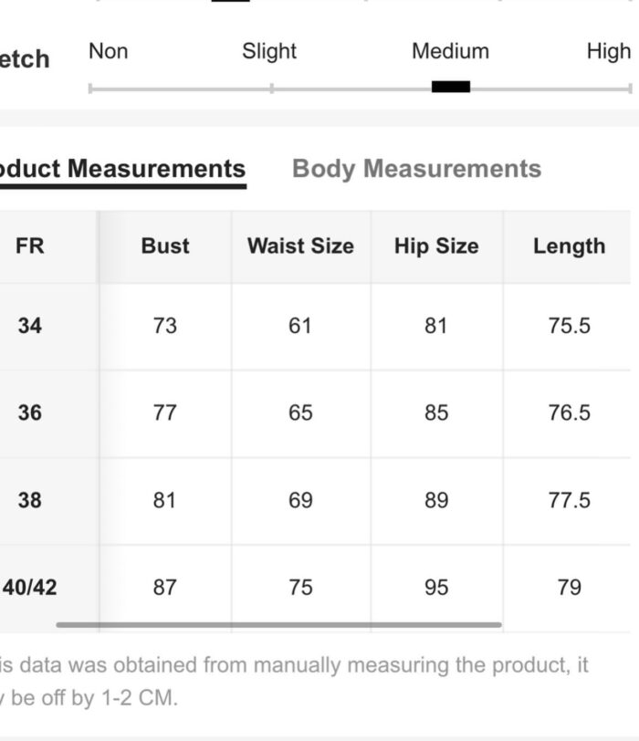Click the Medium stretch label
The height and width of the screenshot is (741, 639).
450,51
